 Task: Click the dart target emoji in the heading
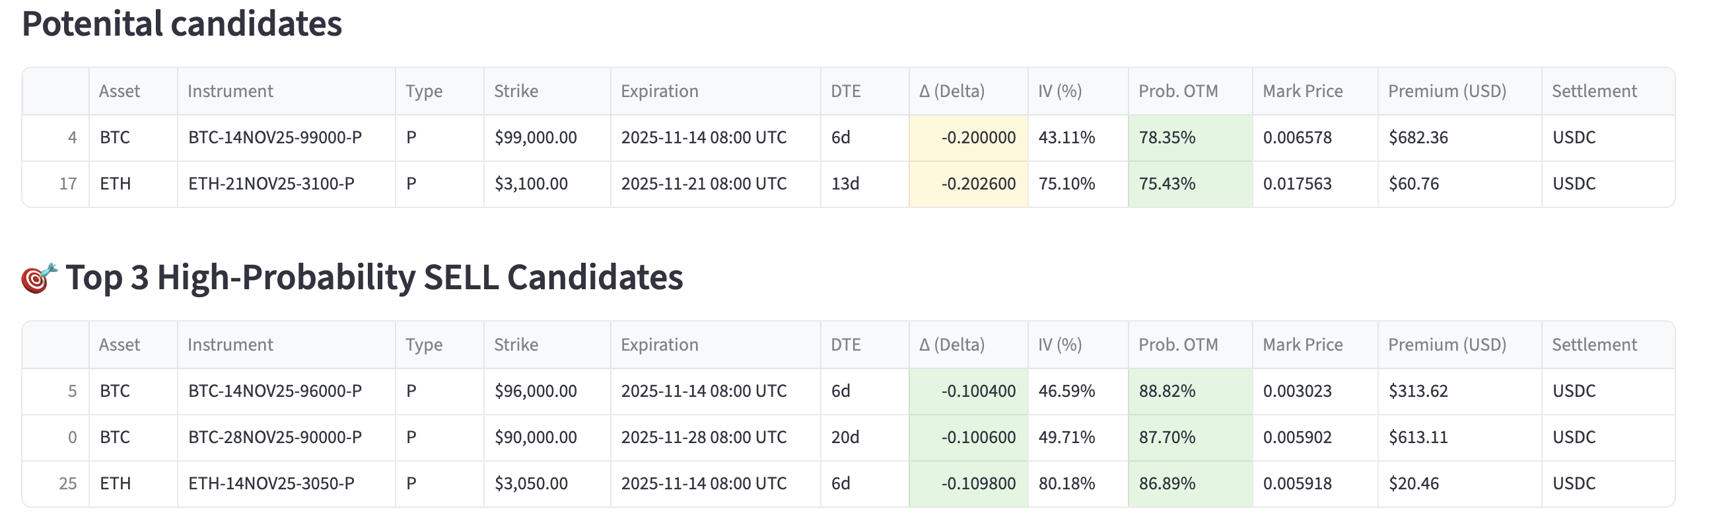38,278
